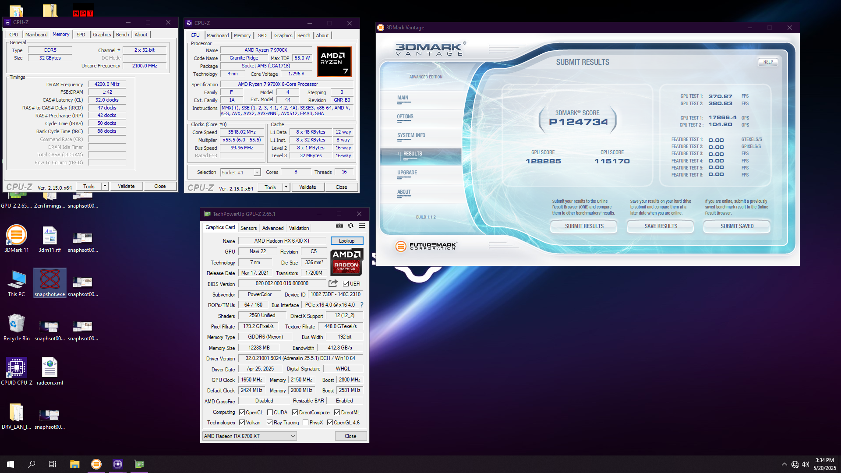
Task: Click the AMD Radeon logo in GPU-Z
Action: pos(346,262)
